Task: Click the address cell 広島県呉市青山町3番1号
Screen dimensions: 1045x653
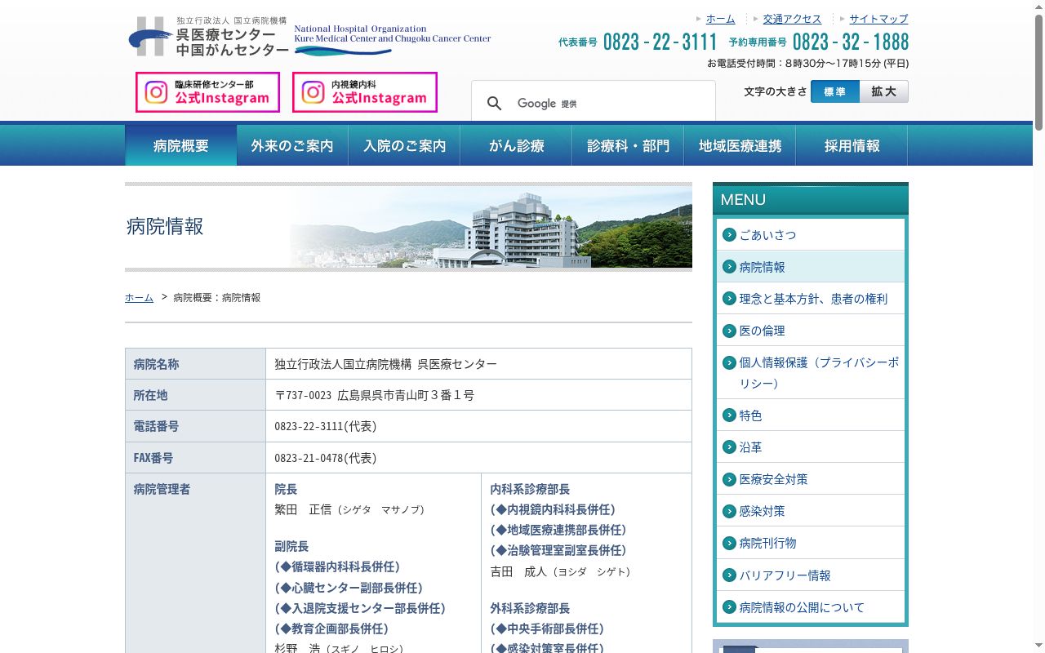Action: click(x=478, y=395)
